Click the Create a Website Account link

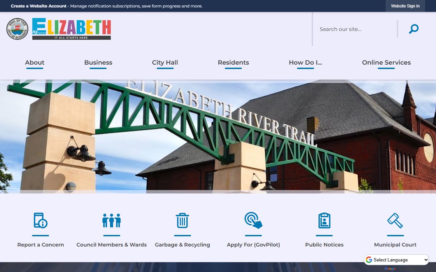(38, 6)
